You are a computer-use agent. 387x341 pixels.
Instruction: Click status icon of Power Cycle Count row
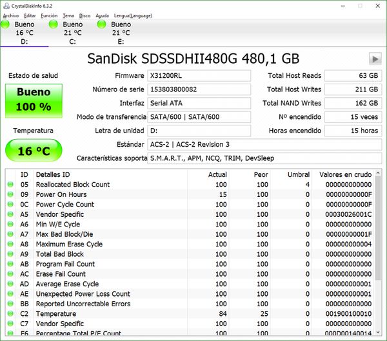coord(10,205)
